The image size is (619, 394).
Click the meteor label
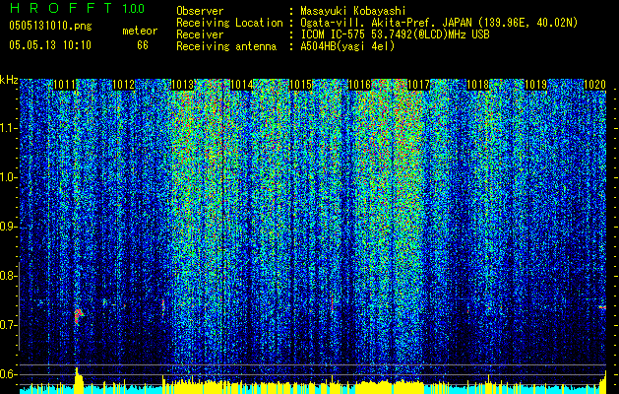tap(140, 31)
